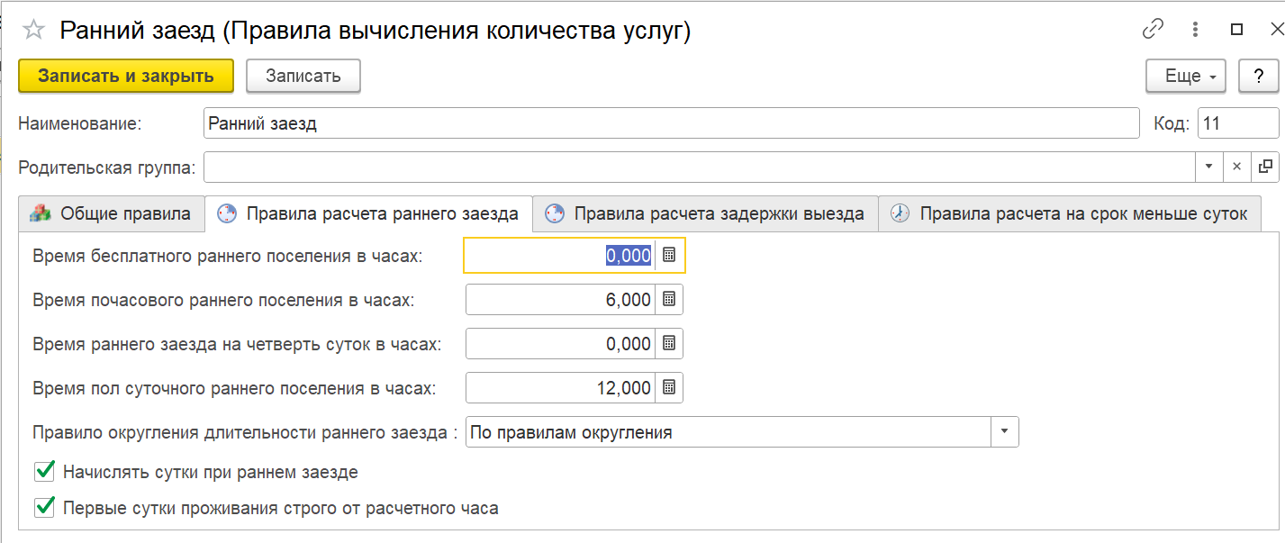This screenshot has height=543, width=1285.
Task: Expand the rounding rule dropdown
Action: click(x=1005, y=431)
